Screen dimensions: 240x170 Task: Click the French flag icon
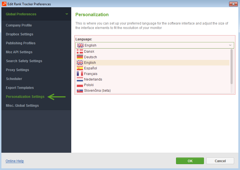[x=80, y=74]
